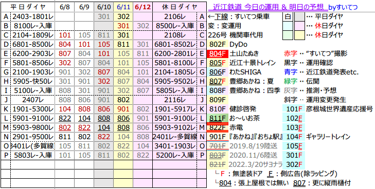The width and height of the screenshot is (375, 189).
Task: Click the 休日ダイヤ header cell
Action: [179, 7]
